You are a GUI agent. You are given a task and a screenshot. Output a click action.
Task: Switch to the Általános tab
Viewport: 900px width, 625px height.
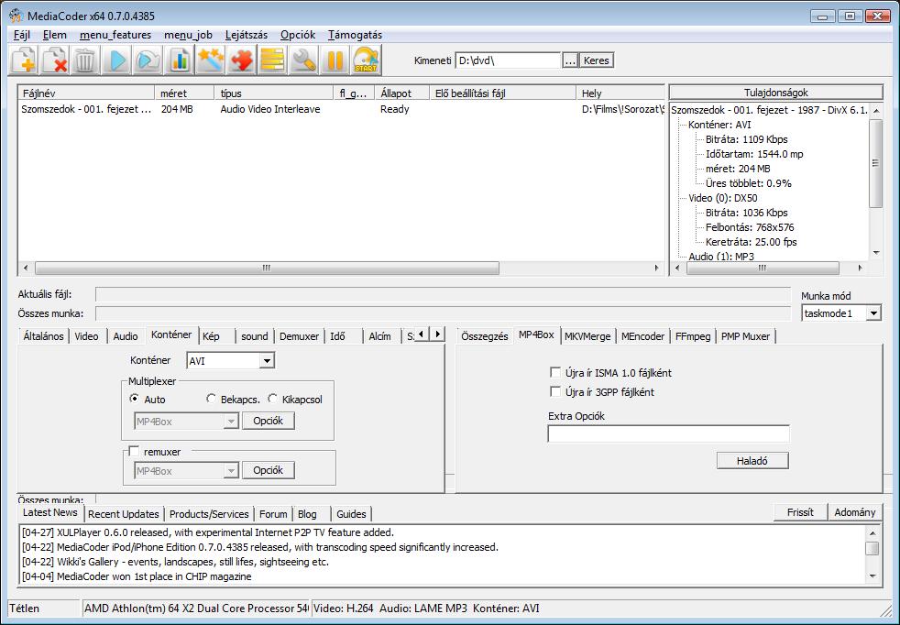tap(44, 336)
